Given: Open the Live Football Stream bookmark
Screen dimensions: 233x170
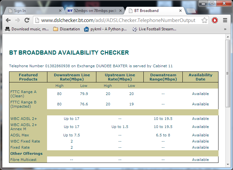Looking at the screenshot, I should 154,29.
